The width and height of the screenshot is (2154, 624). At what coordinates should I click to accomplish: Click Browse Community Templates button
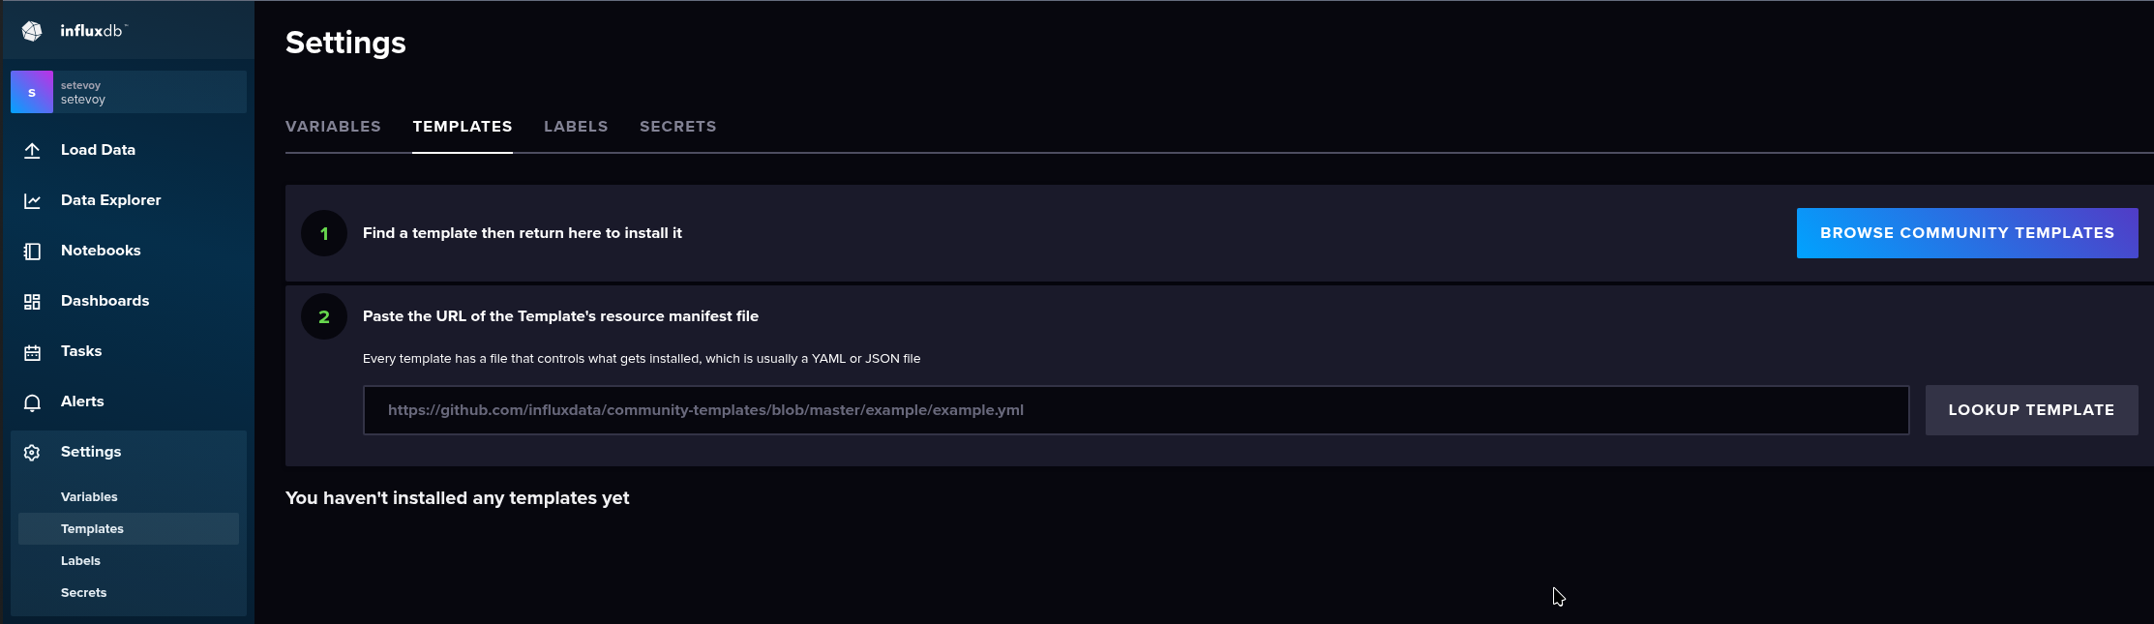1966,233
